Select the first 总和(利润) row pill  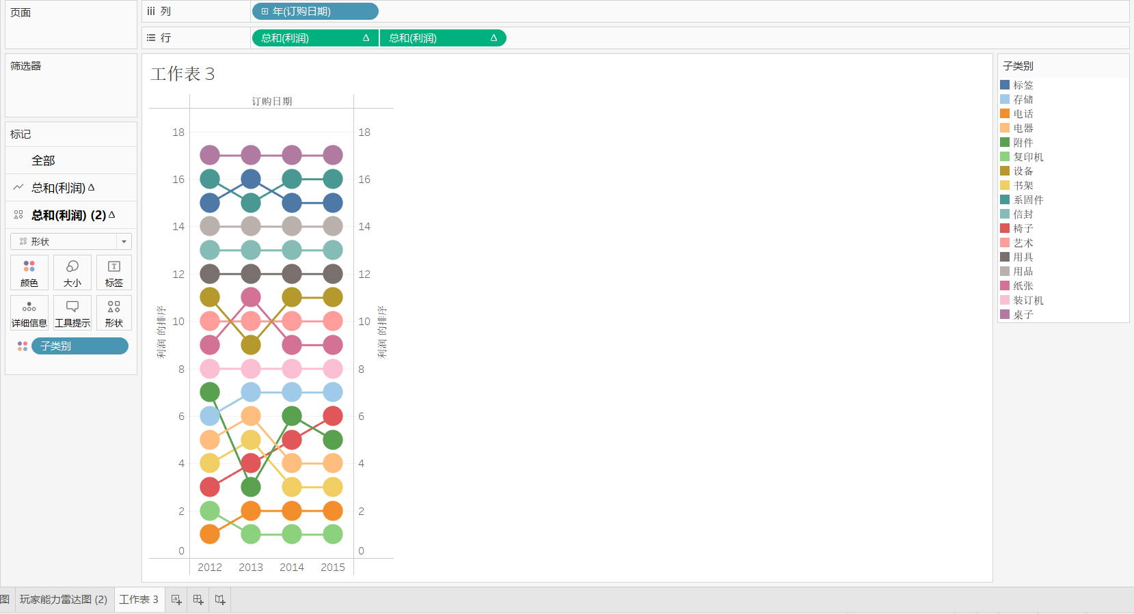315,38
